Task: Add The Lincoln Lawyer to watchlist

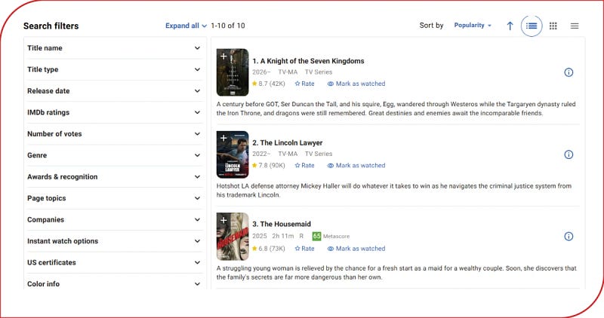Action: pos(223,138)
